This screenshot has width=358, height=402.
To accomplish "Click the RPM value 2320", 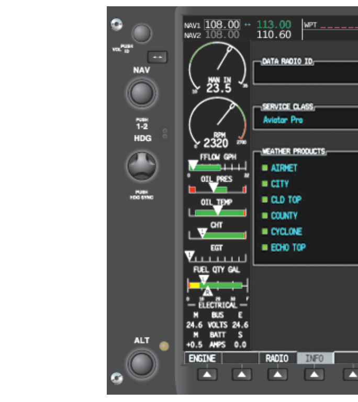I will 216,143.
